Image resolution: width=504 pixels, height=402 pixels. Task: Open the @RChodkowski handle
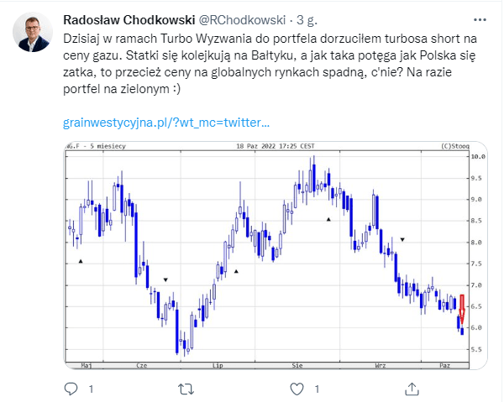242,20
